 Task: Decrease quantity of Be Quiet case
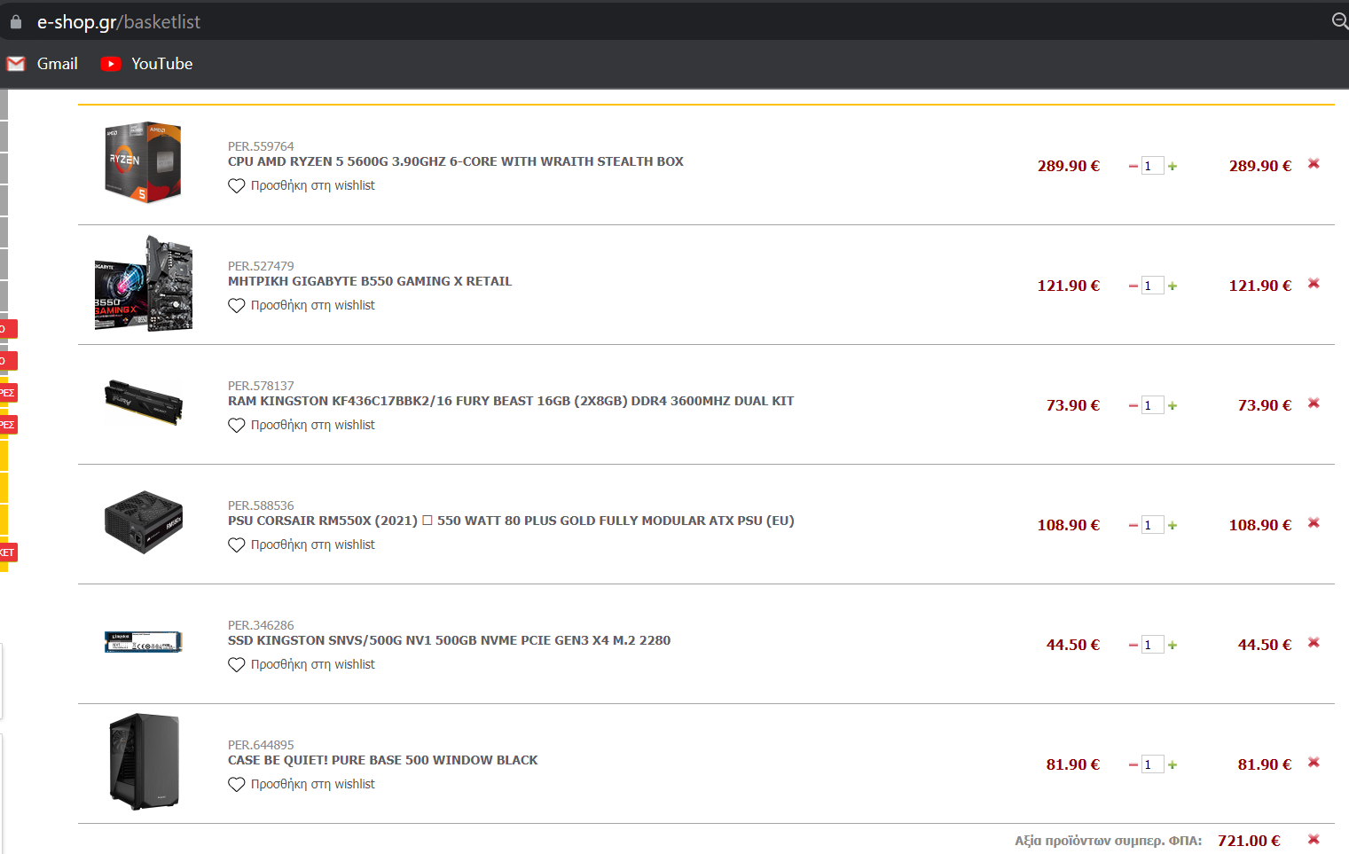click(1133, 765)
